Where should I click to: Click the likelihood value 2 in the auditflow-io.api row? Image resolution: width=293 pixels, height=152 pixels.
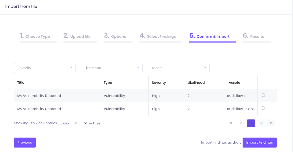(x=205, y=109)
